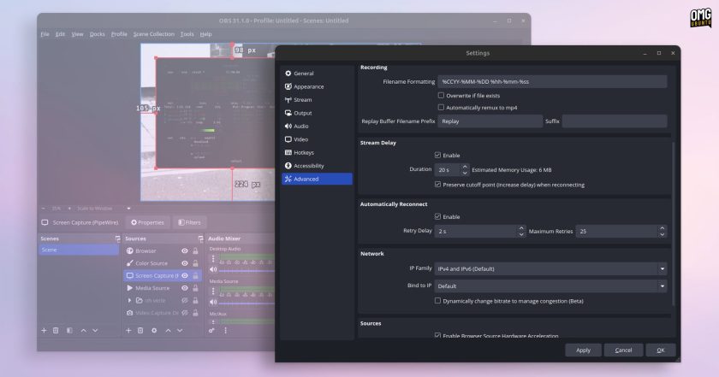Lock the Media Source in OBS
The width and height of the screenshot is (719, 377).
click(195, 288)
